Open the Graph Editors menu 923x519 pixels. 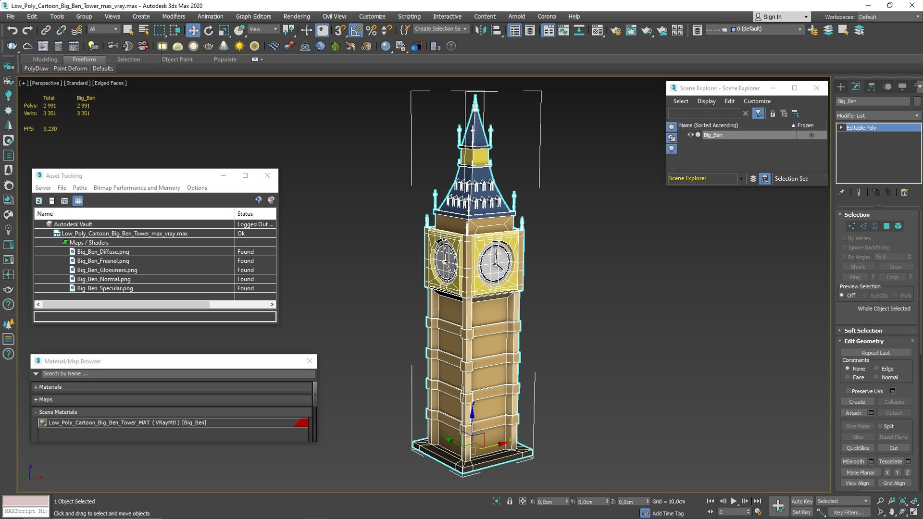(253, 16)
